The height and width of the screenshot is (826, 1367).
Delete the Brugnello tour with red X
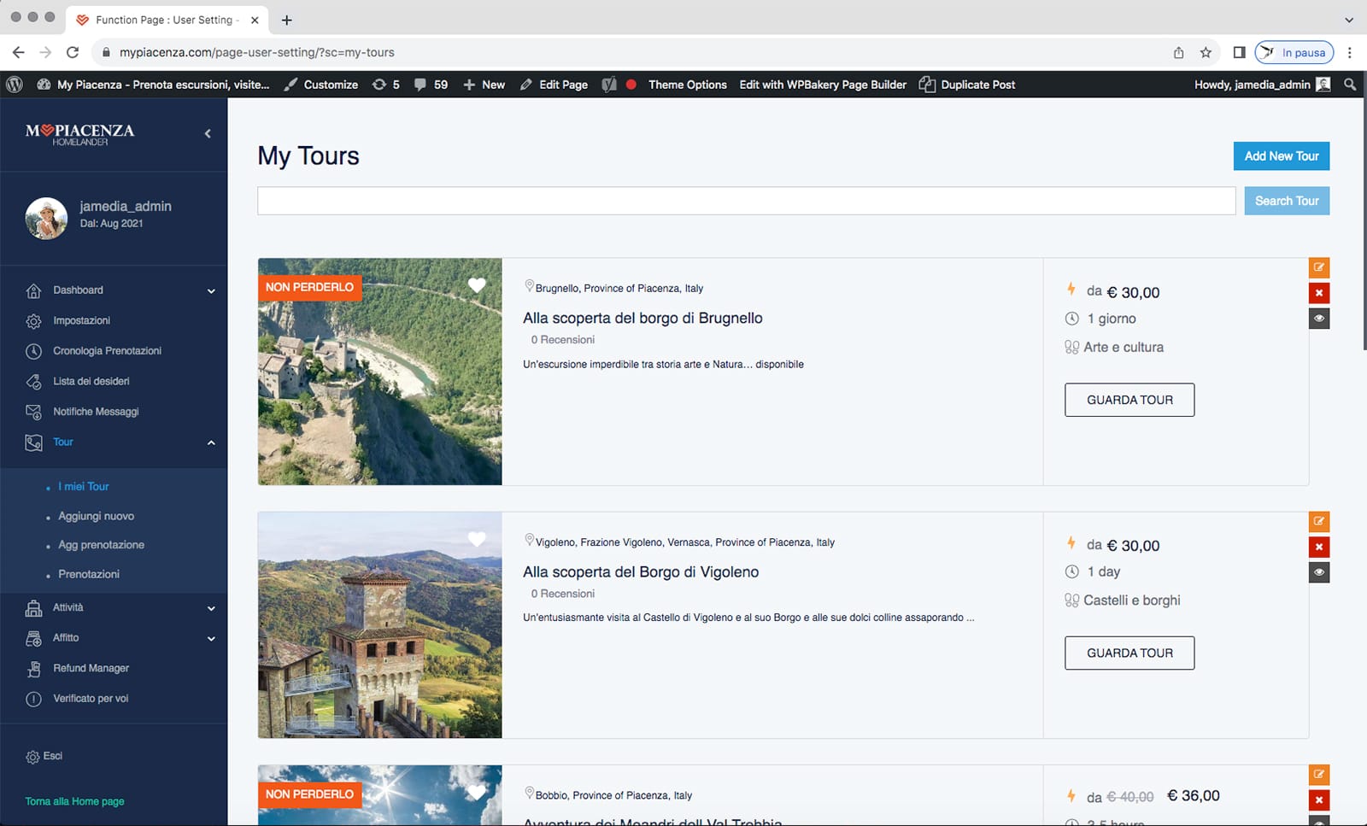(1319, 293)
